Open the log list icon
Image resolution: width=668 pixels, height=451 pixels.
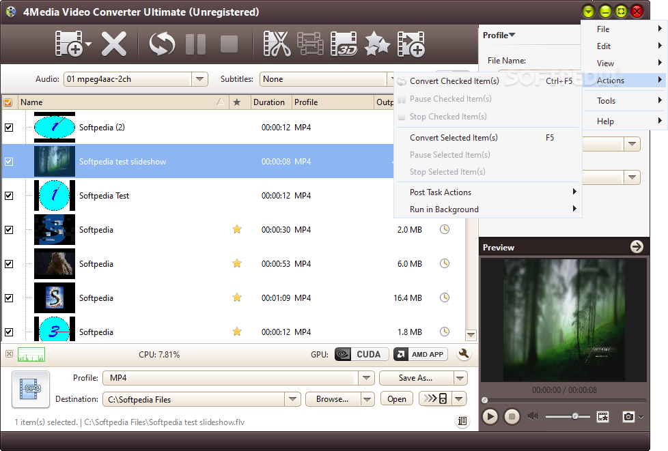pyautogui.click(x=462, y=421)
